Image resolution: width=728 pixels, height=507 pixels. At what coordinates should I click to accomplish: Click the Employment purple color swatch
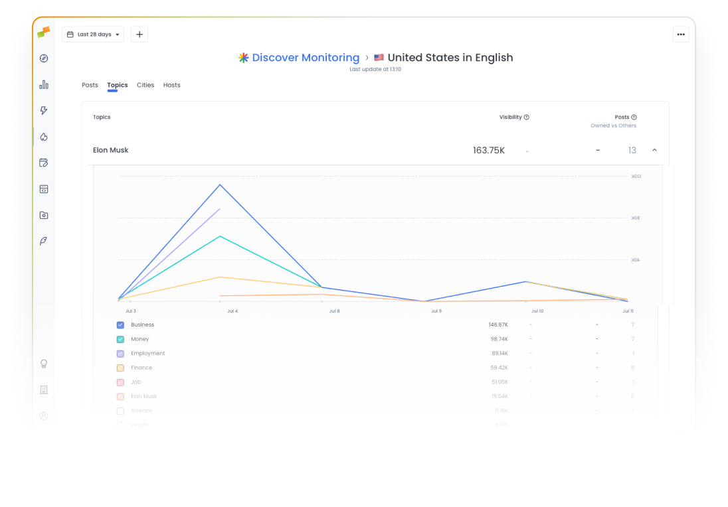(x=120, y=354)
